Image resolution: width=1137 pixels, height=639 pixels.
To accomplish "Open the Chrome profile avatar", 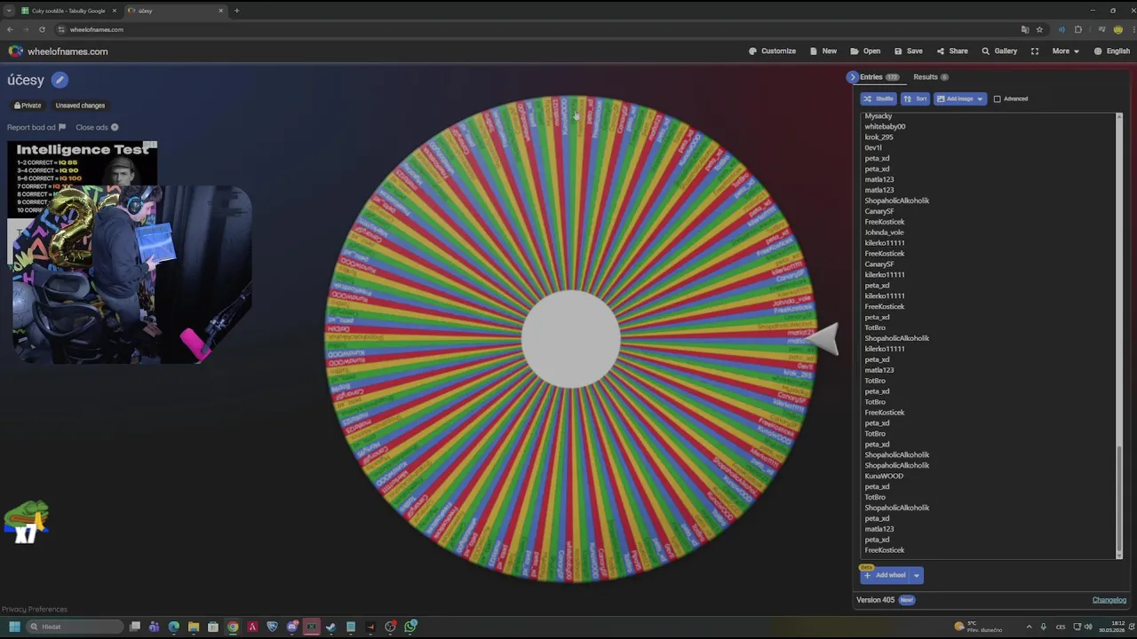I will click(1118, 29).
